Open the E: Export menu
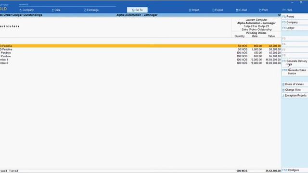Screen dimensions: 308x173 coord(218,10)
